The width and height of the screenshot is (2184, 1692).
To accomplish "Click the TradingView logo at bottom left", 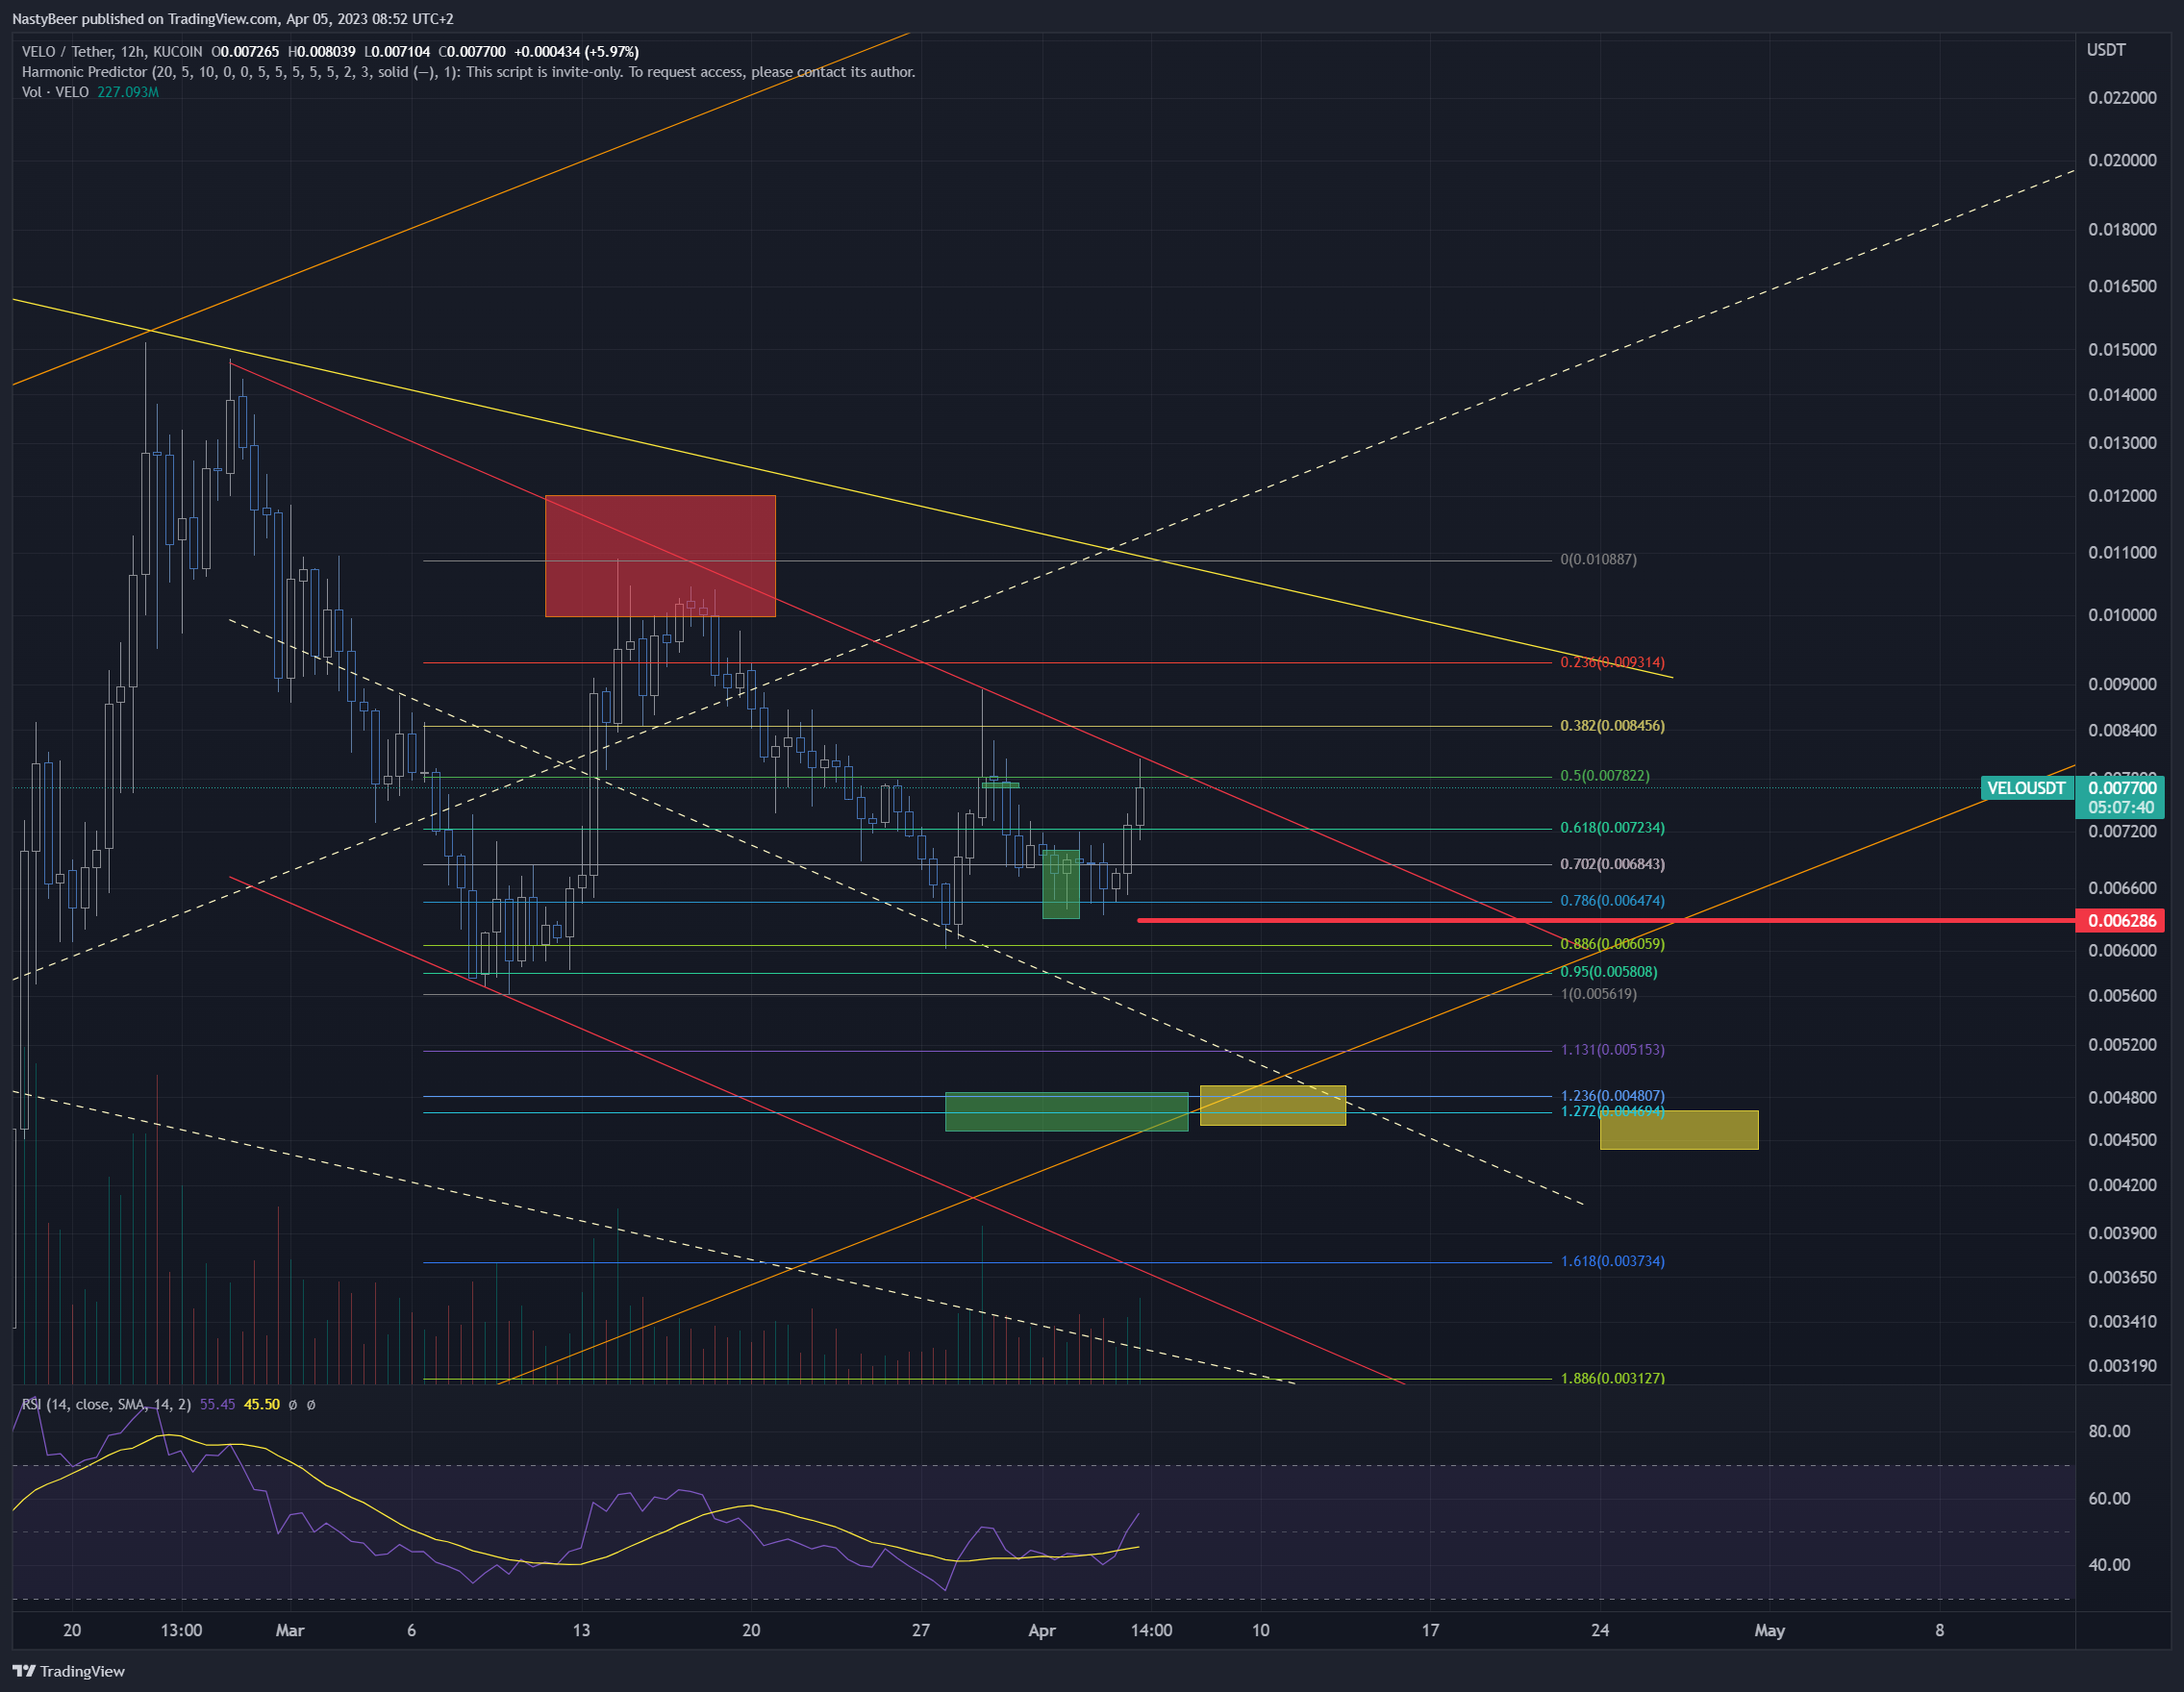I will (68, 1671).
